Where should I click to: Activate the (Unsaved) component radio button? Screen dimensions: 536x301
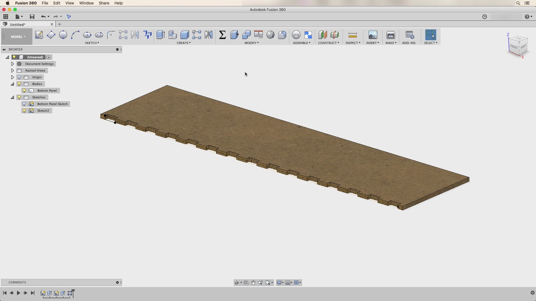49,57
